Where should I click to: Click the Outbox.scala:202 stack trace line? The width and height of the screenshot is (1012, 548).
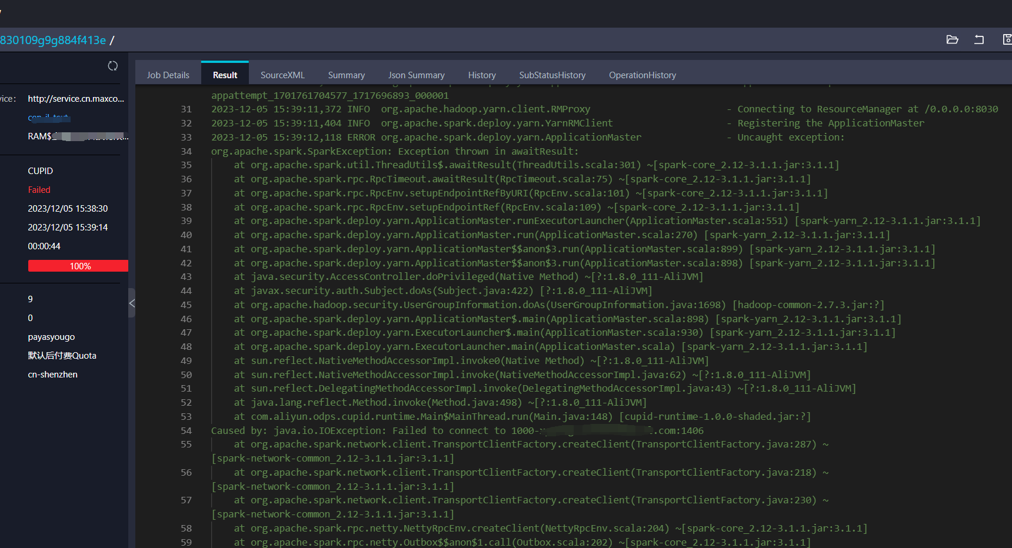[x=522, y=542]
